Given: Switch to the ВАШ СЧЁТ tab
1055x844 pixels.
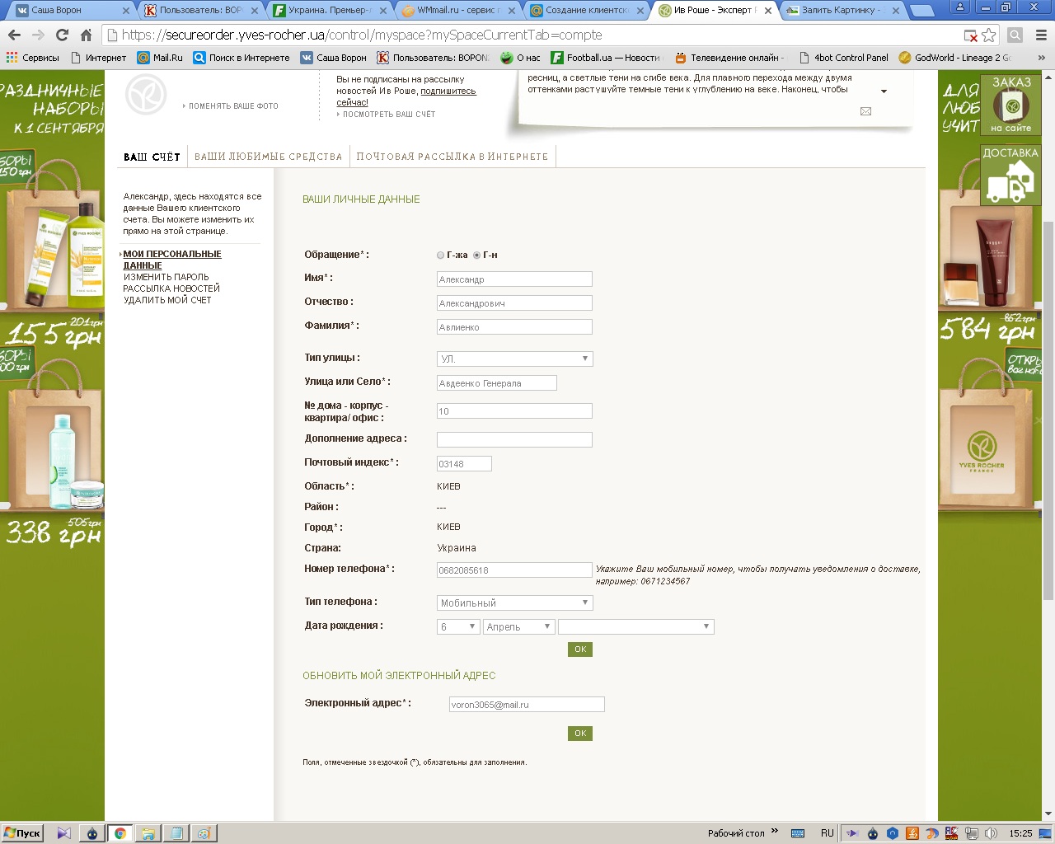Looking at the screenshot, I should [x=152, y=157].
